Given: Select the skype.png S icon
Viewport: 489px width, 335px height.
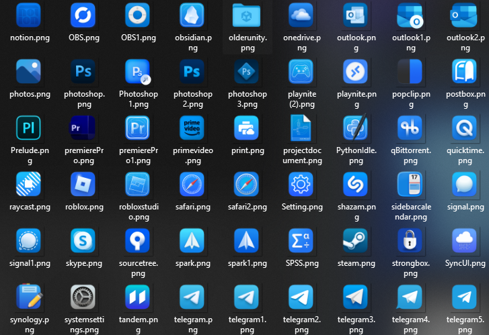Looking at the screenshot, I should click(x=83, y=240).
